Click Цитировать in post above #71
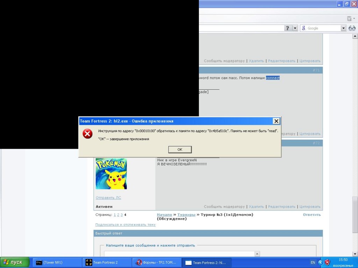 click(310, 61)
